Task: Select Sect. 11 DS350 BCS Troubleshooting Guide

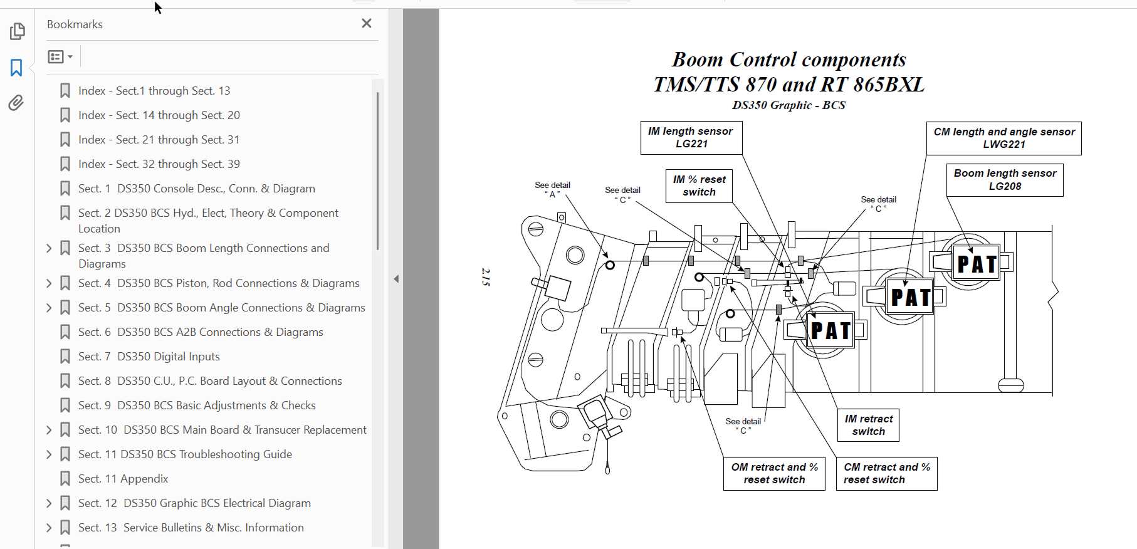Action: 185,454
